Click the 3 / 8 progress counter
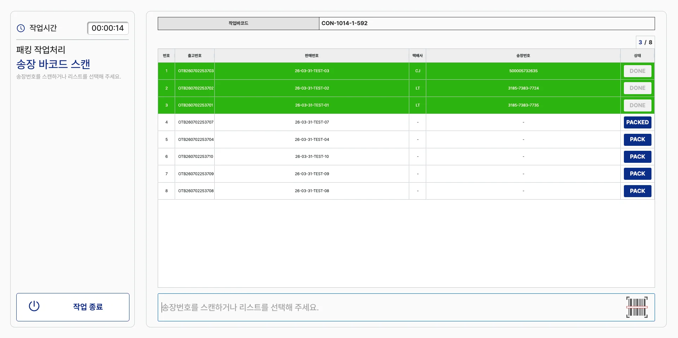678x338 pixels. coord(645,42)
